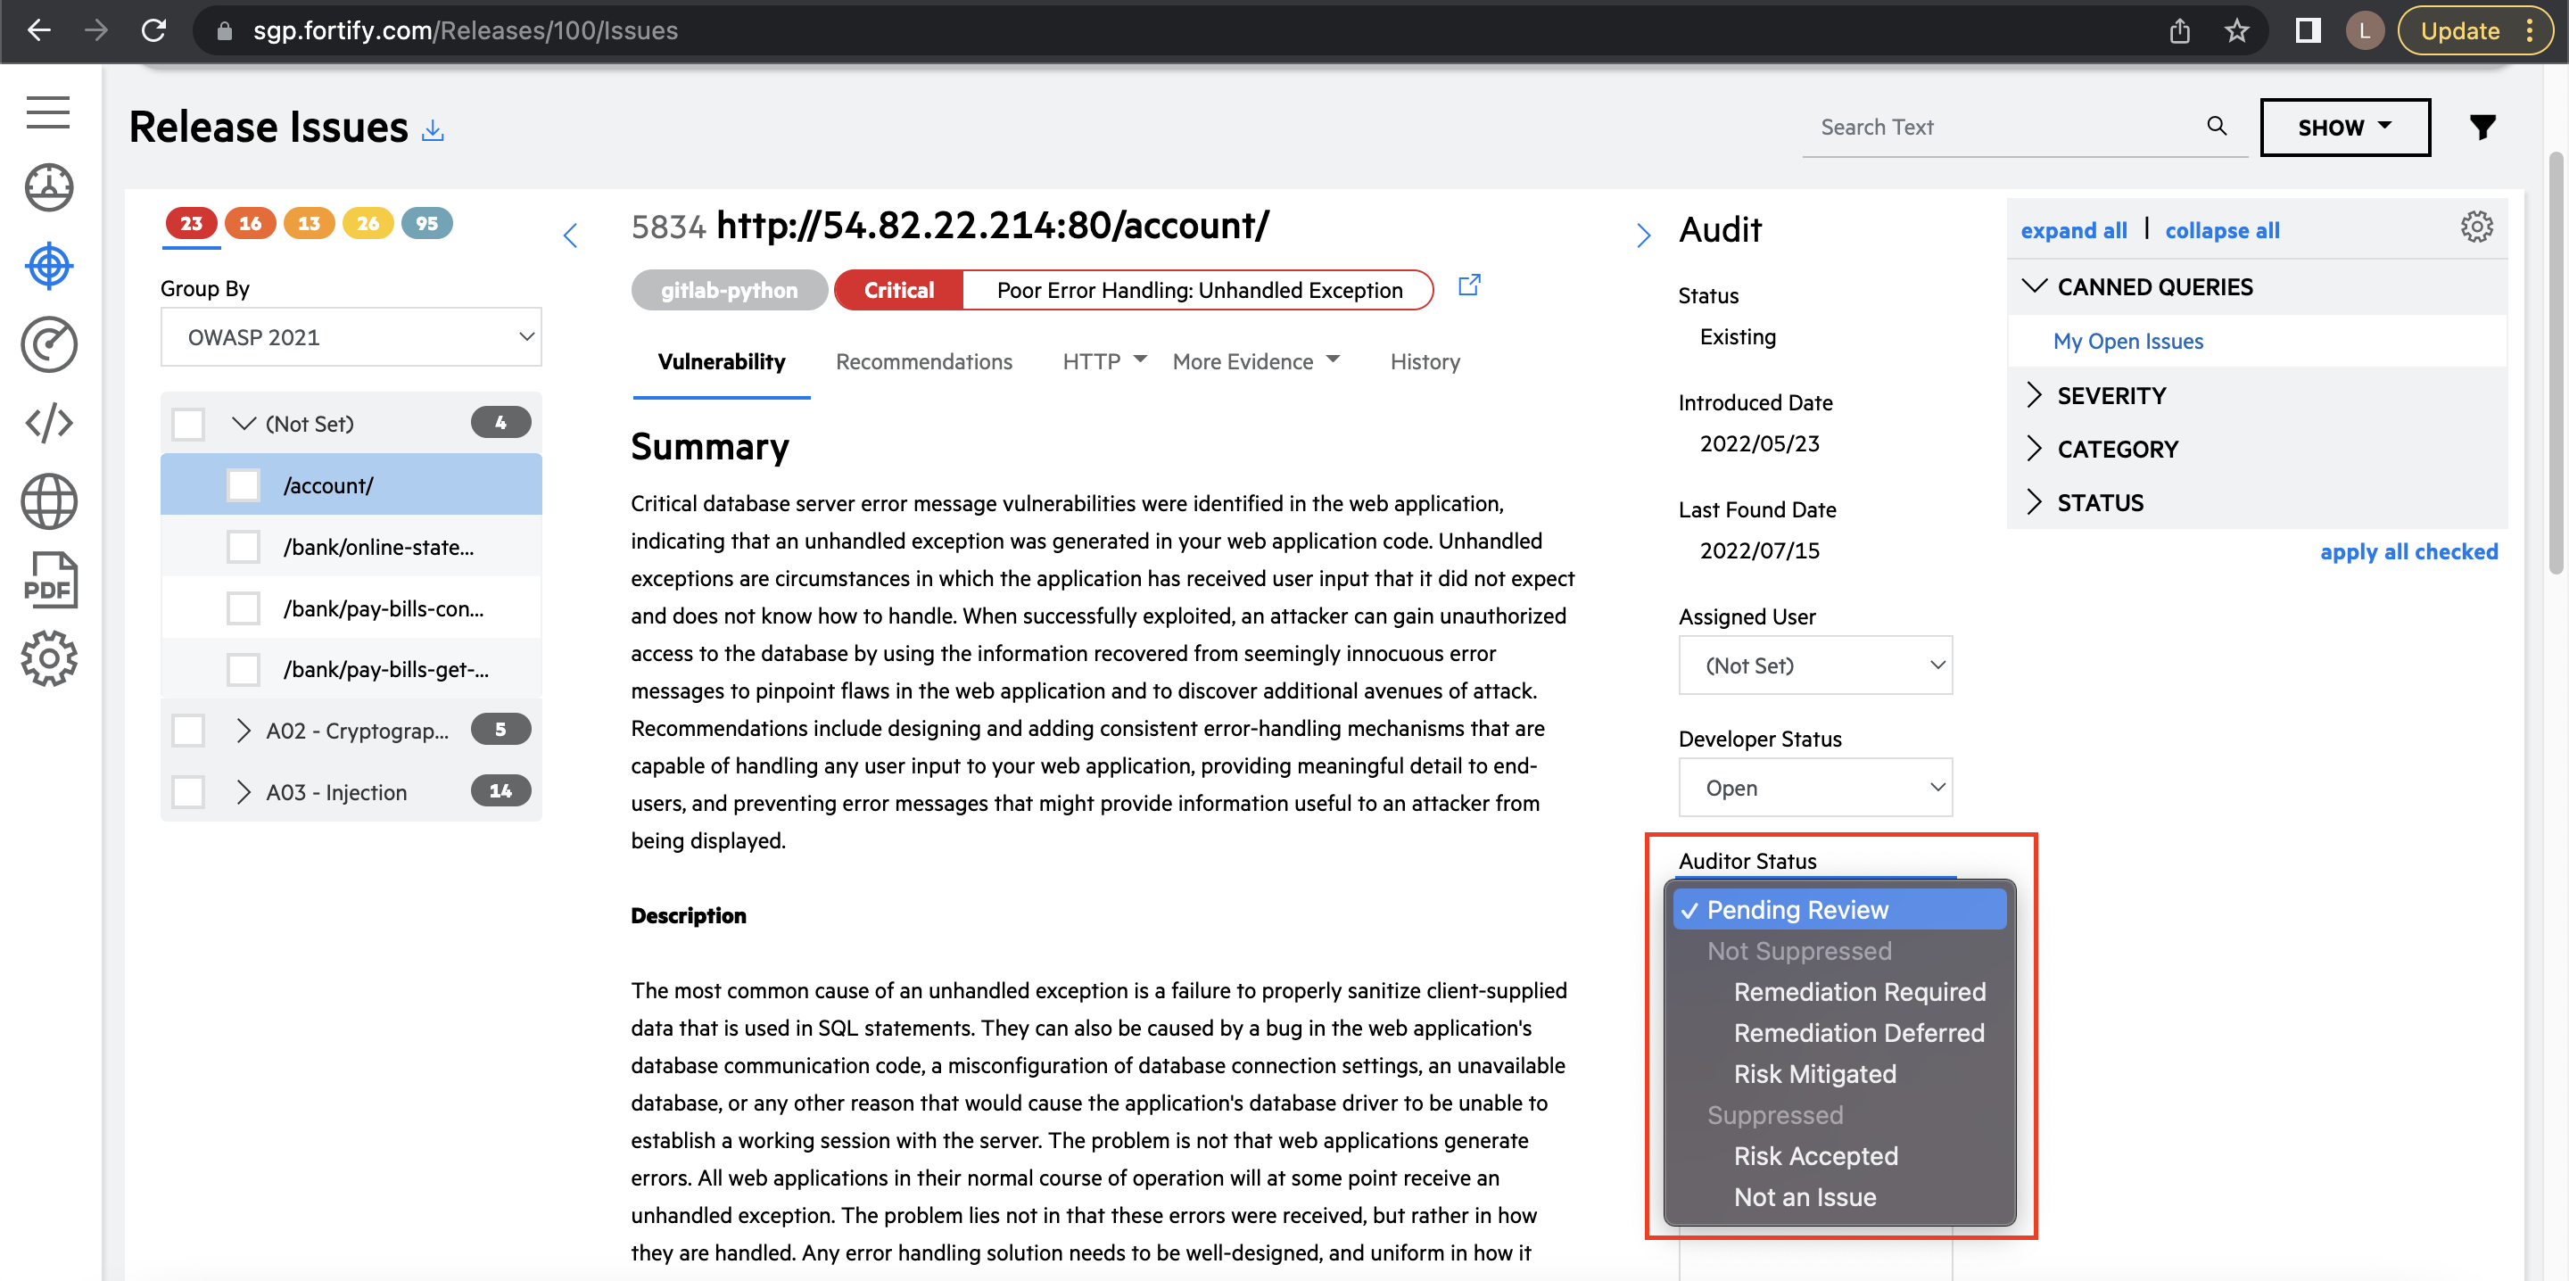The height and width of the screenshot is (1281, 2569).
Task: Check the /bank/online-state... issue checkbox
Action: click(244, 547)
